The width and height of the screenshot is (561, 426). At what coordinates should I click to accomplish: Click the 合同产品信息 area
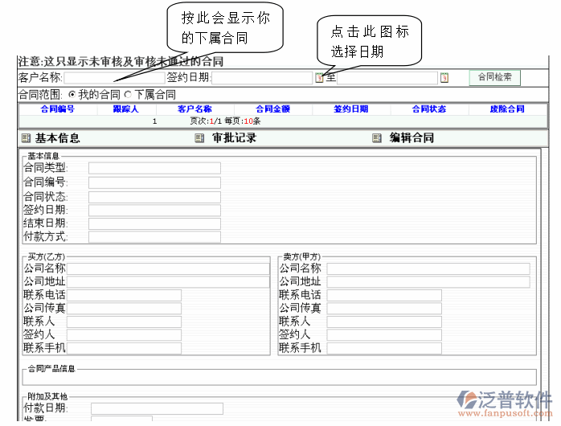[x=280, y=377]
